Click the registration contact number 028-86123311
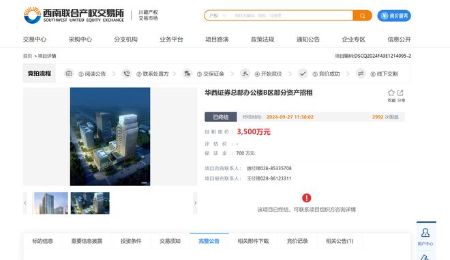Image resolution: width=450 pixels, height=260 pixels. 276,178
